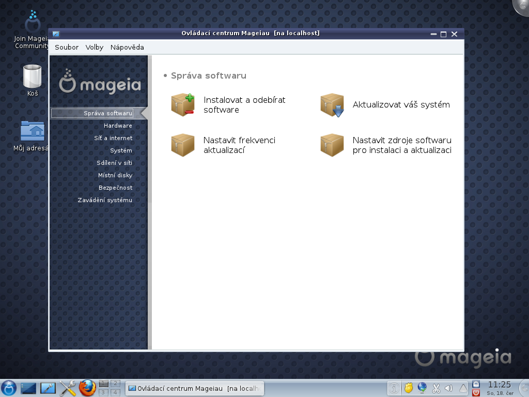The width and height of the screenshot is (529, 397).
Task: Click the lock screen icon in panel
Action: 476,384
